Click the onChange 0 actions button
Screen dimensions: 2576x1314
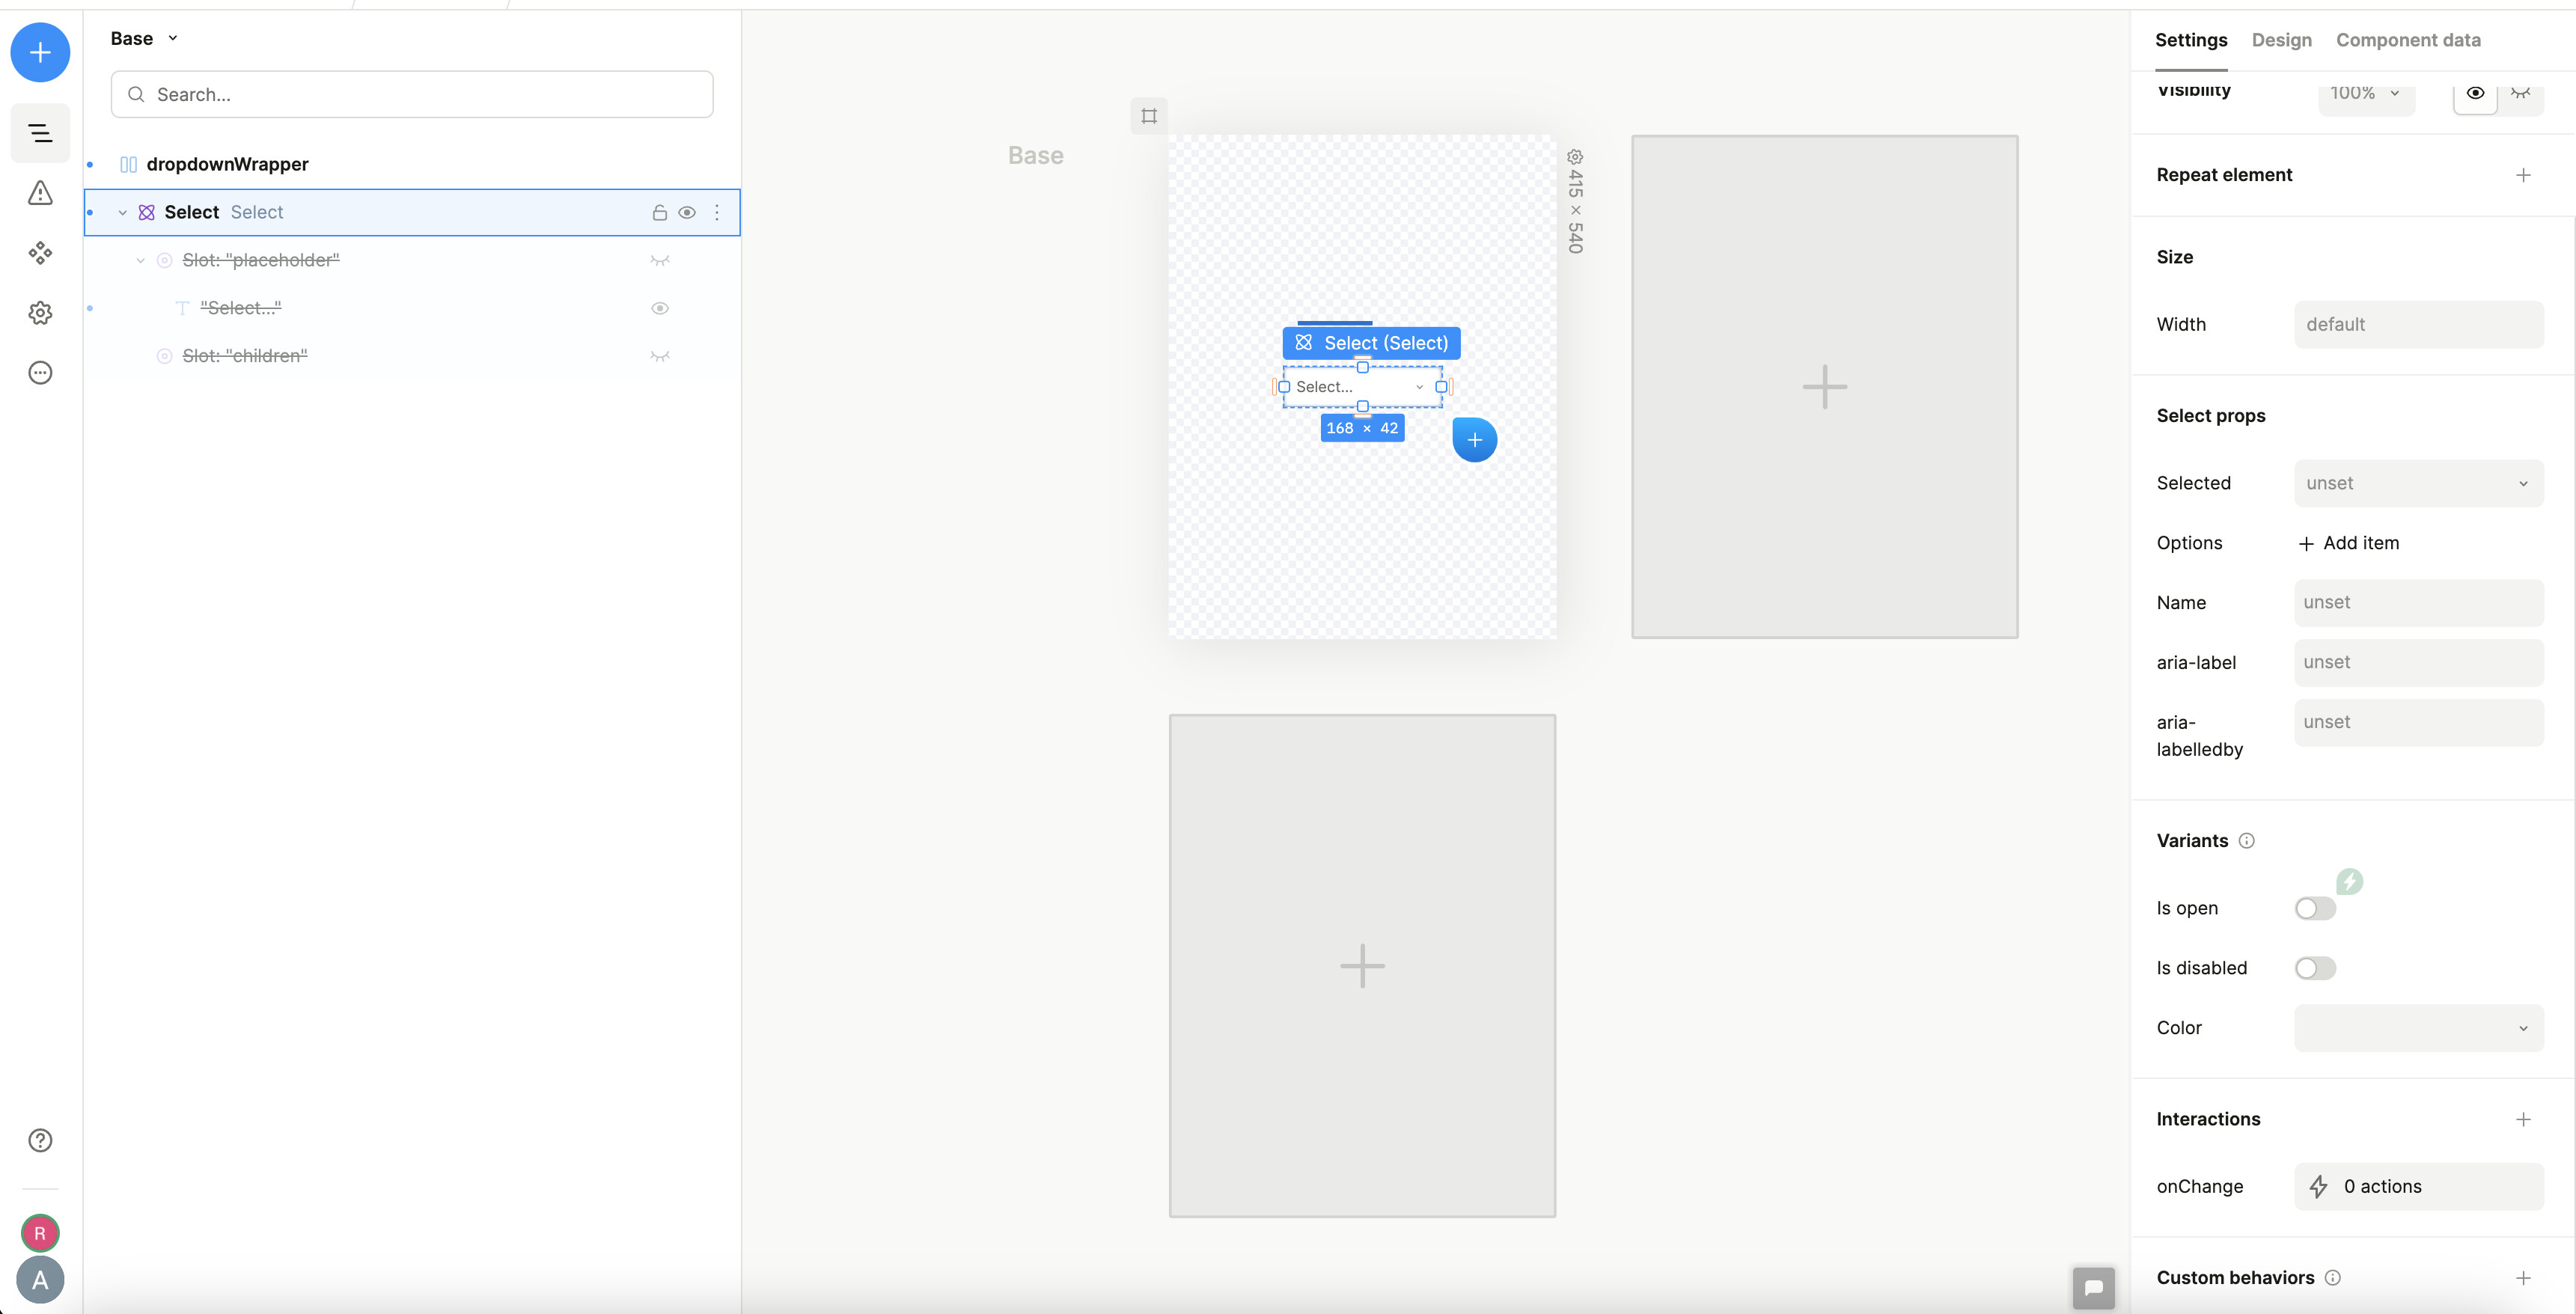(2418, 1186)
